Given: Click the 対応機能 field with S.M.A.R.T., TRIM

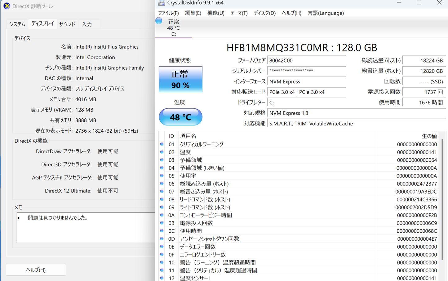Looking at the screenshot, I should pyautogui.click(x=357, y=124).
